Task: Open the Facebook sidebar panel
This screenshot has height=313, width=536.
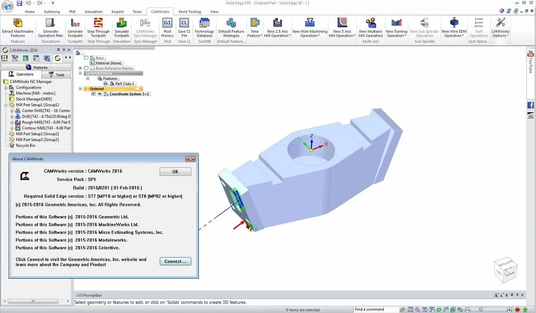Action: [531, 105]
